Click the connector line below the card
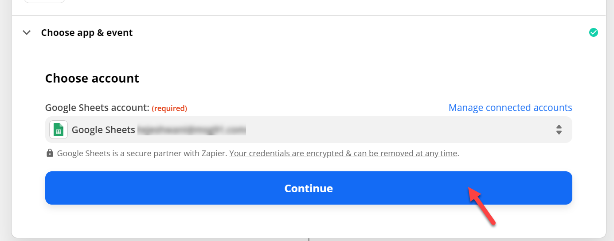614x241 pixels. click(309, 240)
